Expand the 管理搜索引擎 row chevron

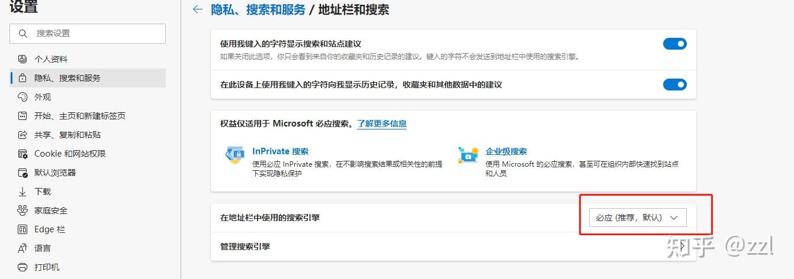[x=683, y=246]
